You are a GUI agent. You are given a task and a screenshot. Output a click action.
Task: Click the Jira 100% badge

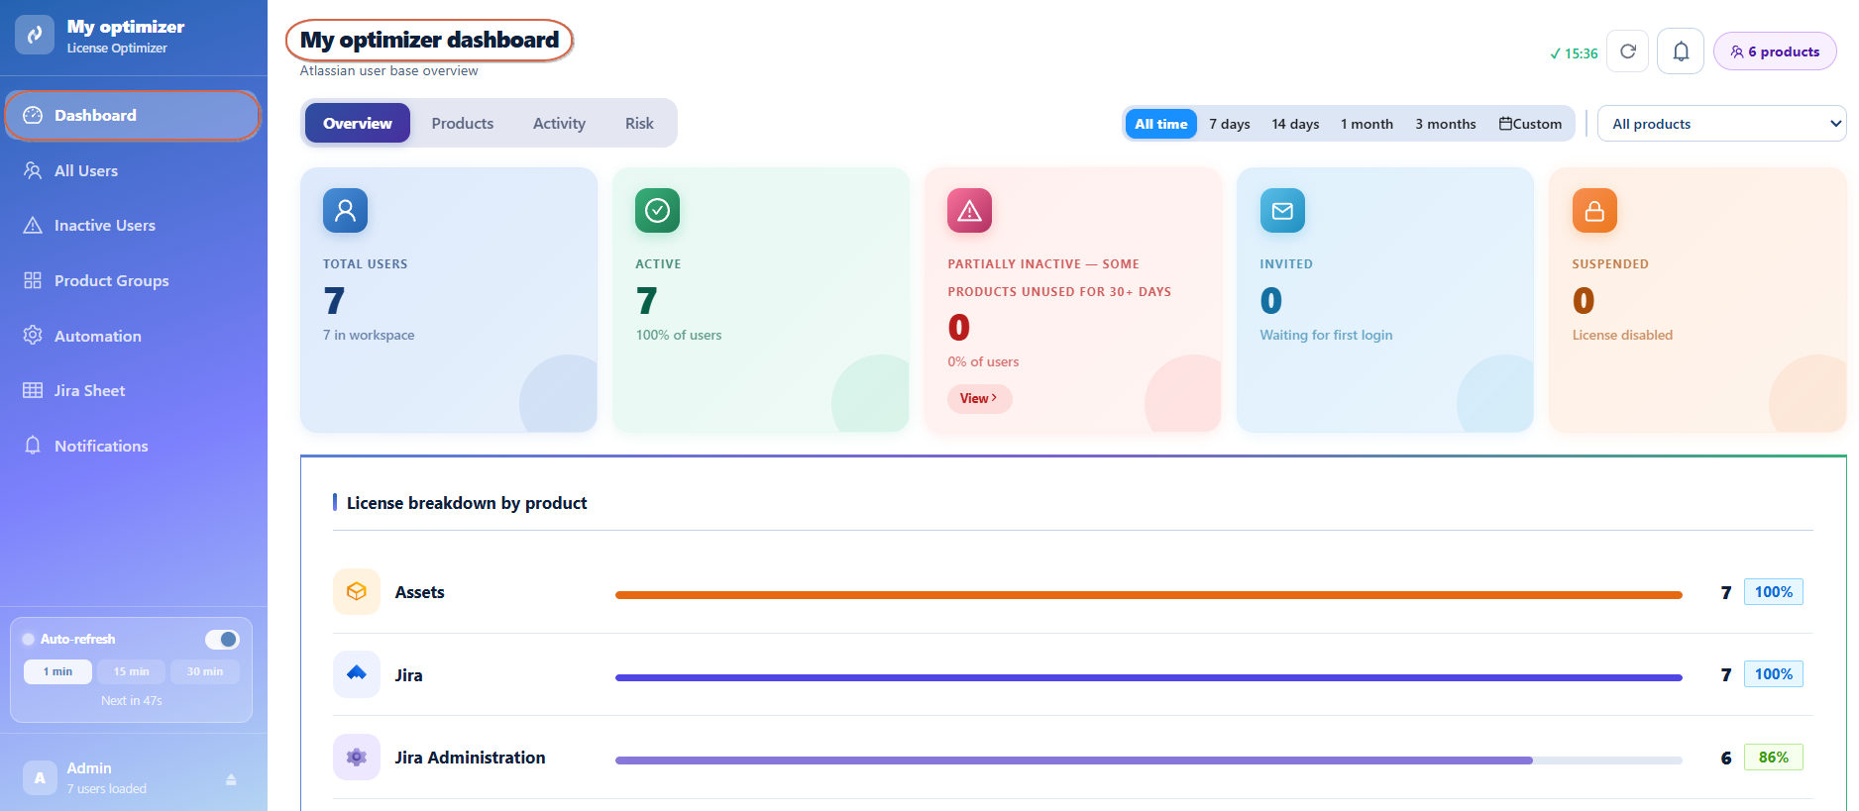1773,674
